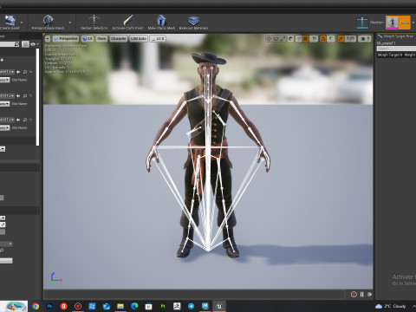Open the x1.0 playback speed menu

(158, 38)
